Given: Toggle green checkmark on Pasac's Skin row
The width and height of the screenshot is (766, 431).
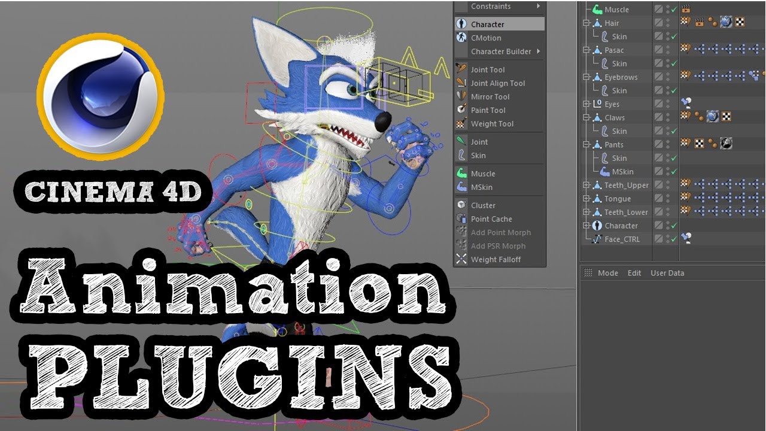Looking at the screenshot, I should click(674, 63).
